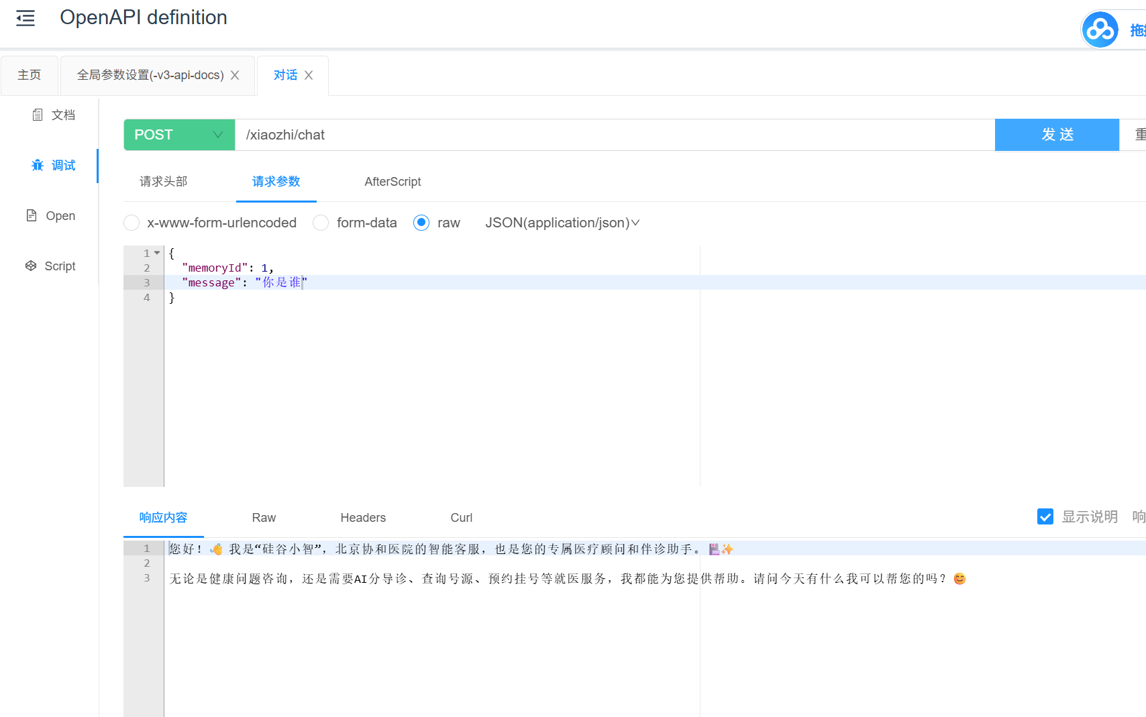The height and width of the screenshot is (717, 1146).
Task: Select the x-www-form-urlencoded radio option
Action: pos(132,223)
